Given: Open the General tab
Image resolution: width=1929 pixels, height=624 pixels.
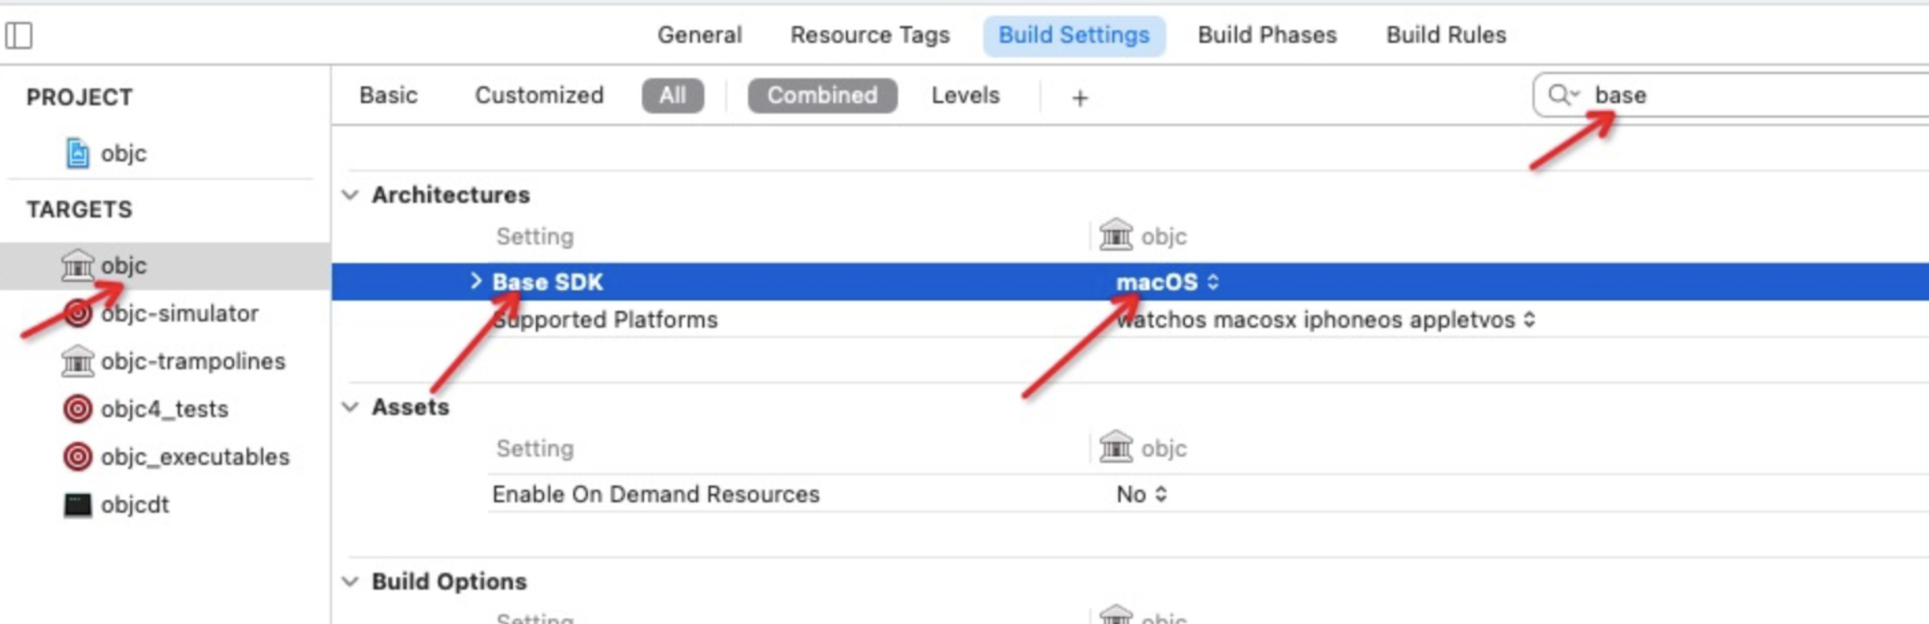Looking at the screenshot, I should [x=699, y=35].
